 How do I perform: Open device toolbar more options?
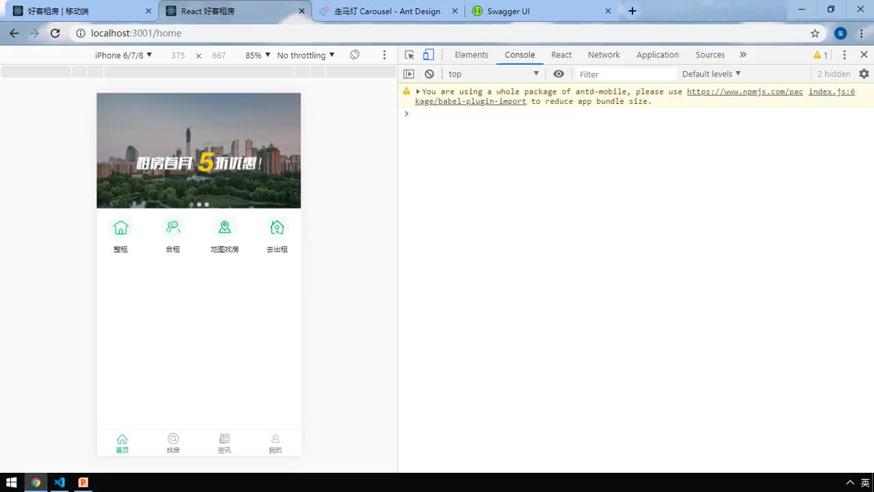[x=384, y=55]
